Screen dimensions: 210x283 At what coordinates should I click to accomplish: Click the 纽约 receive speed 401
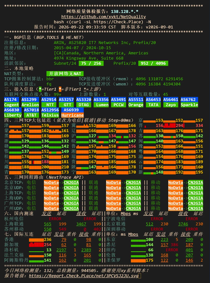tap(189, 250)
